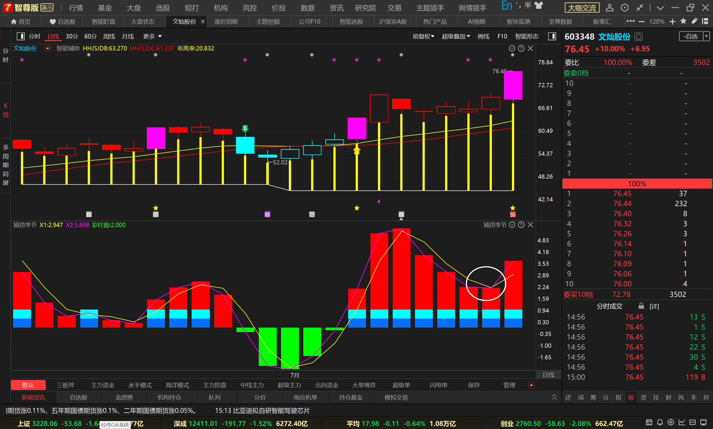
Task: Open the 行情 menu
Action: point(76,8)
